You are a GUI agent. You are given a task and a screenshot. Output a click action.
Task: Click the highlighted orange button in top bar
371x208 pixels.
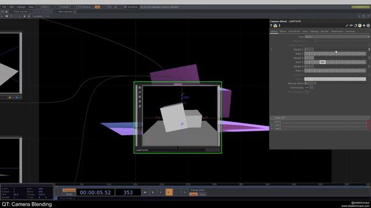[x=97, y=7]
